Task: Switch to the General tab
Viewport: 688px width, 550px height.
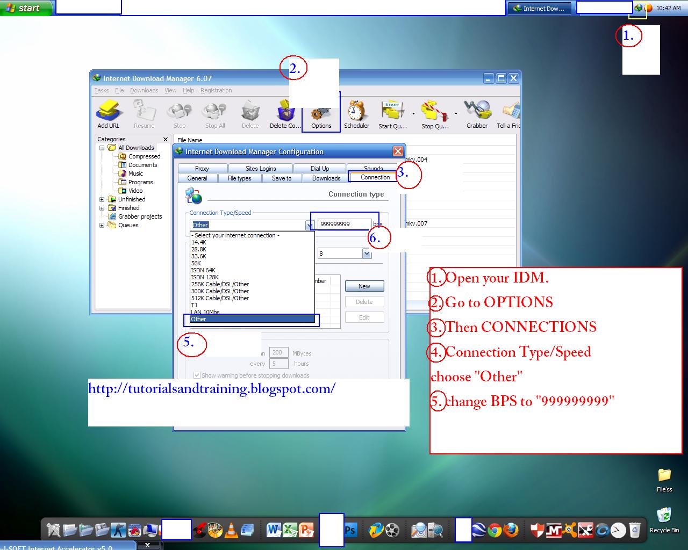Action: [x=197, y=178]
